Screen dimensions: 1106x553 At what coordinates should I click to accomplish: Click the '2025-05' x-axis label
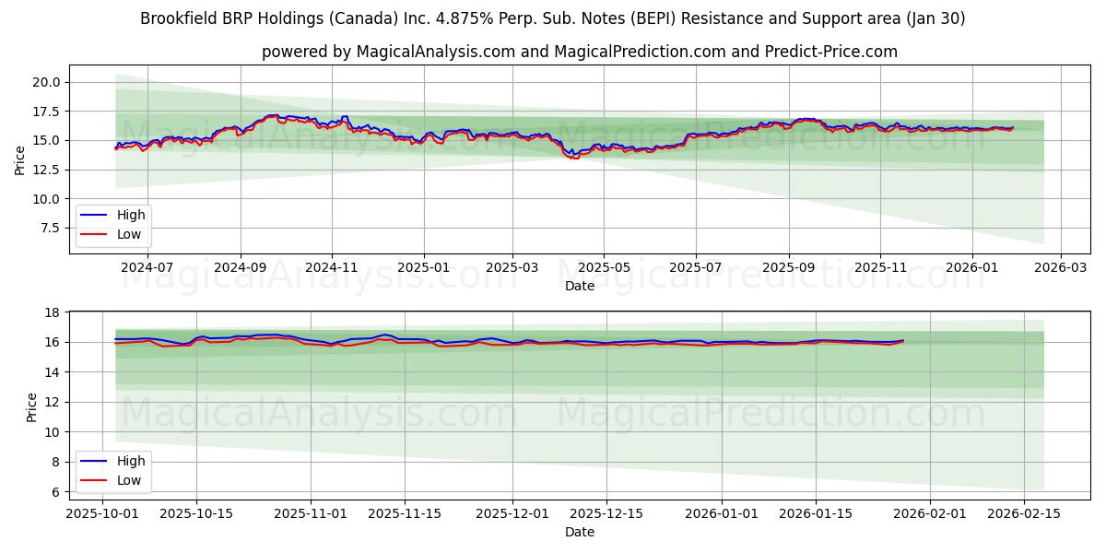click(x=604, y=267)
